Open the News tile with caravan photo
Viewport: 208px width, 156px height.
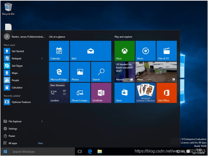pyautogui.click(x=156, y=72)
